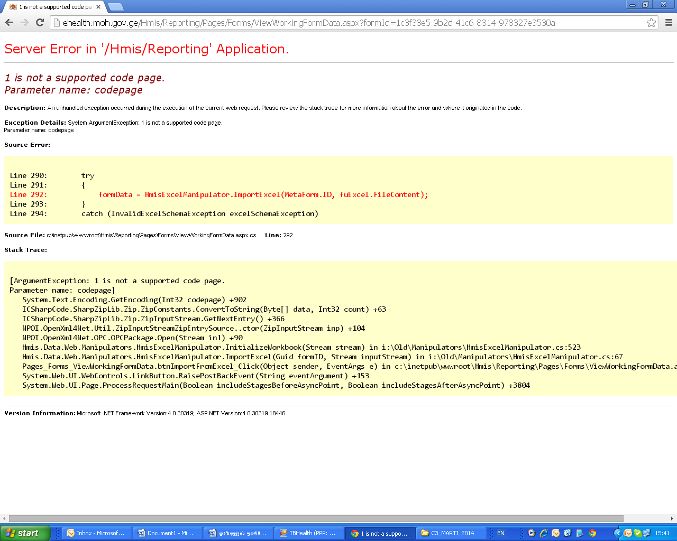Viewport: 677px width, 541px height.
Task: Open a new browser tab
Action: pyautogui.click(x=115, y=7)
